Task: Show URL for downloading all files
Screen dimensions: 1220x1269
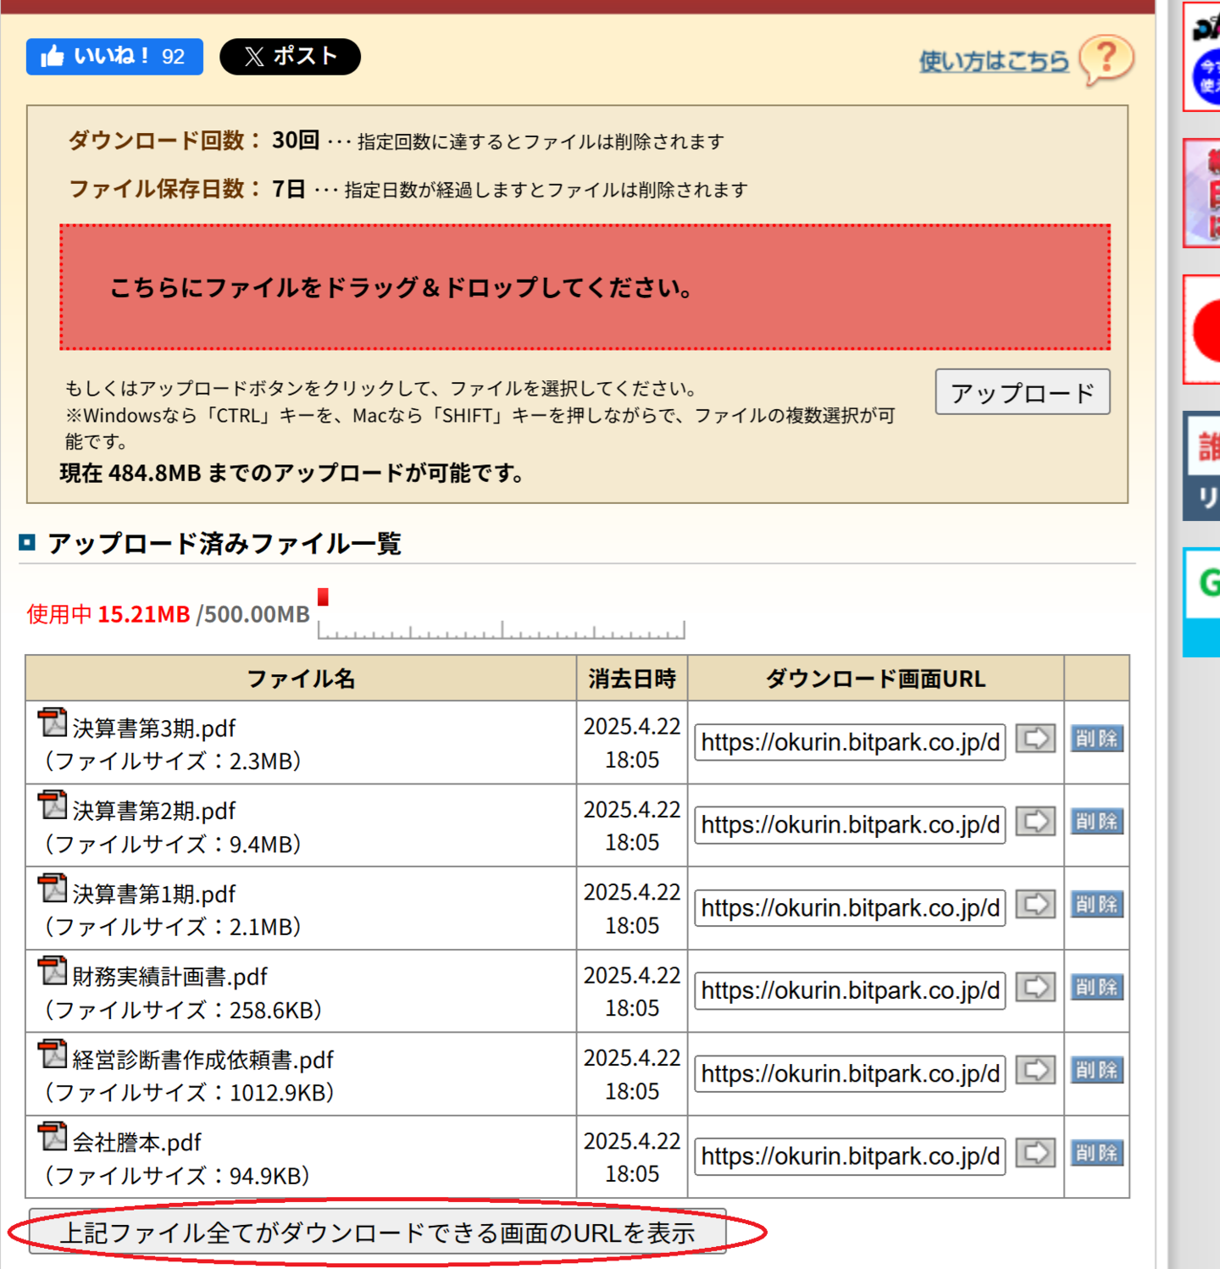Action: click(x=378, y=1233)
